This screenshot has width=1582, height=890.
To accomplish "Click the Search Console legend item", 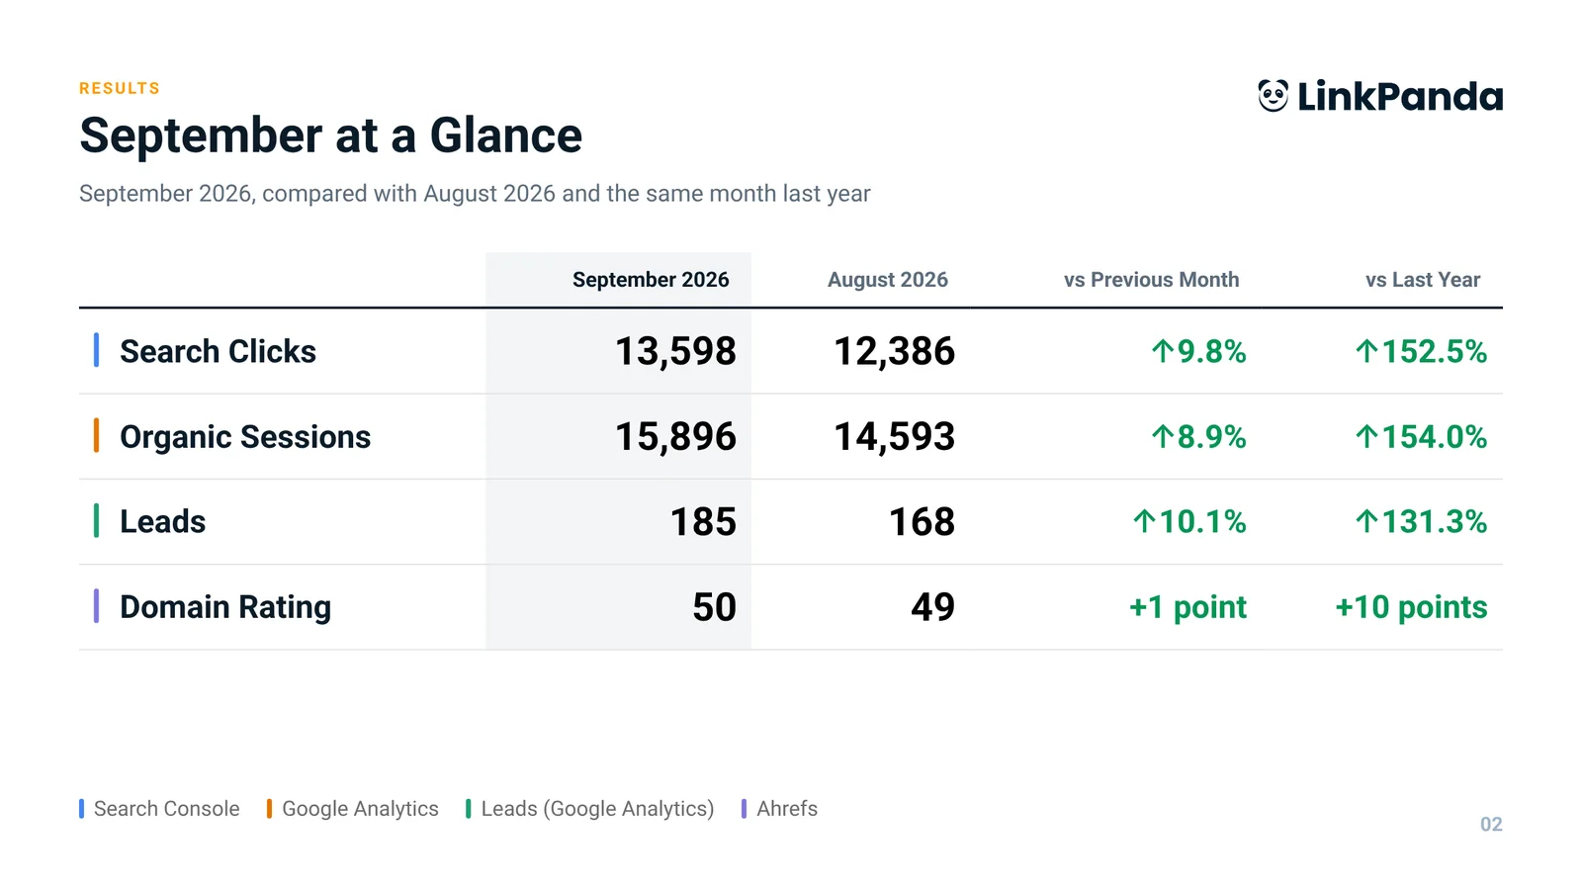I will (x=159, y=809).
